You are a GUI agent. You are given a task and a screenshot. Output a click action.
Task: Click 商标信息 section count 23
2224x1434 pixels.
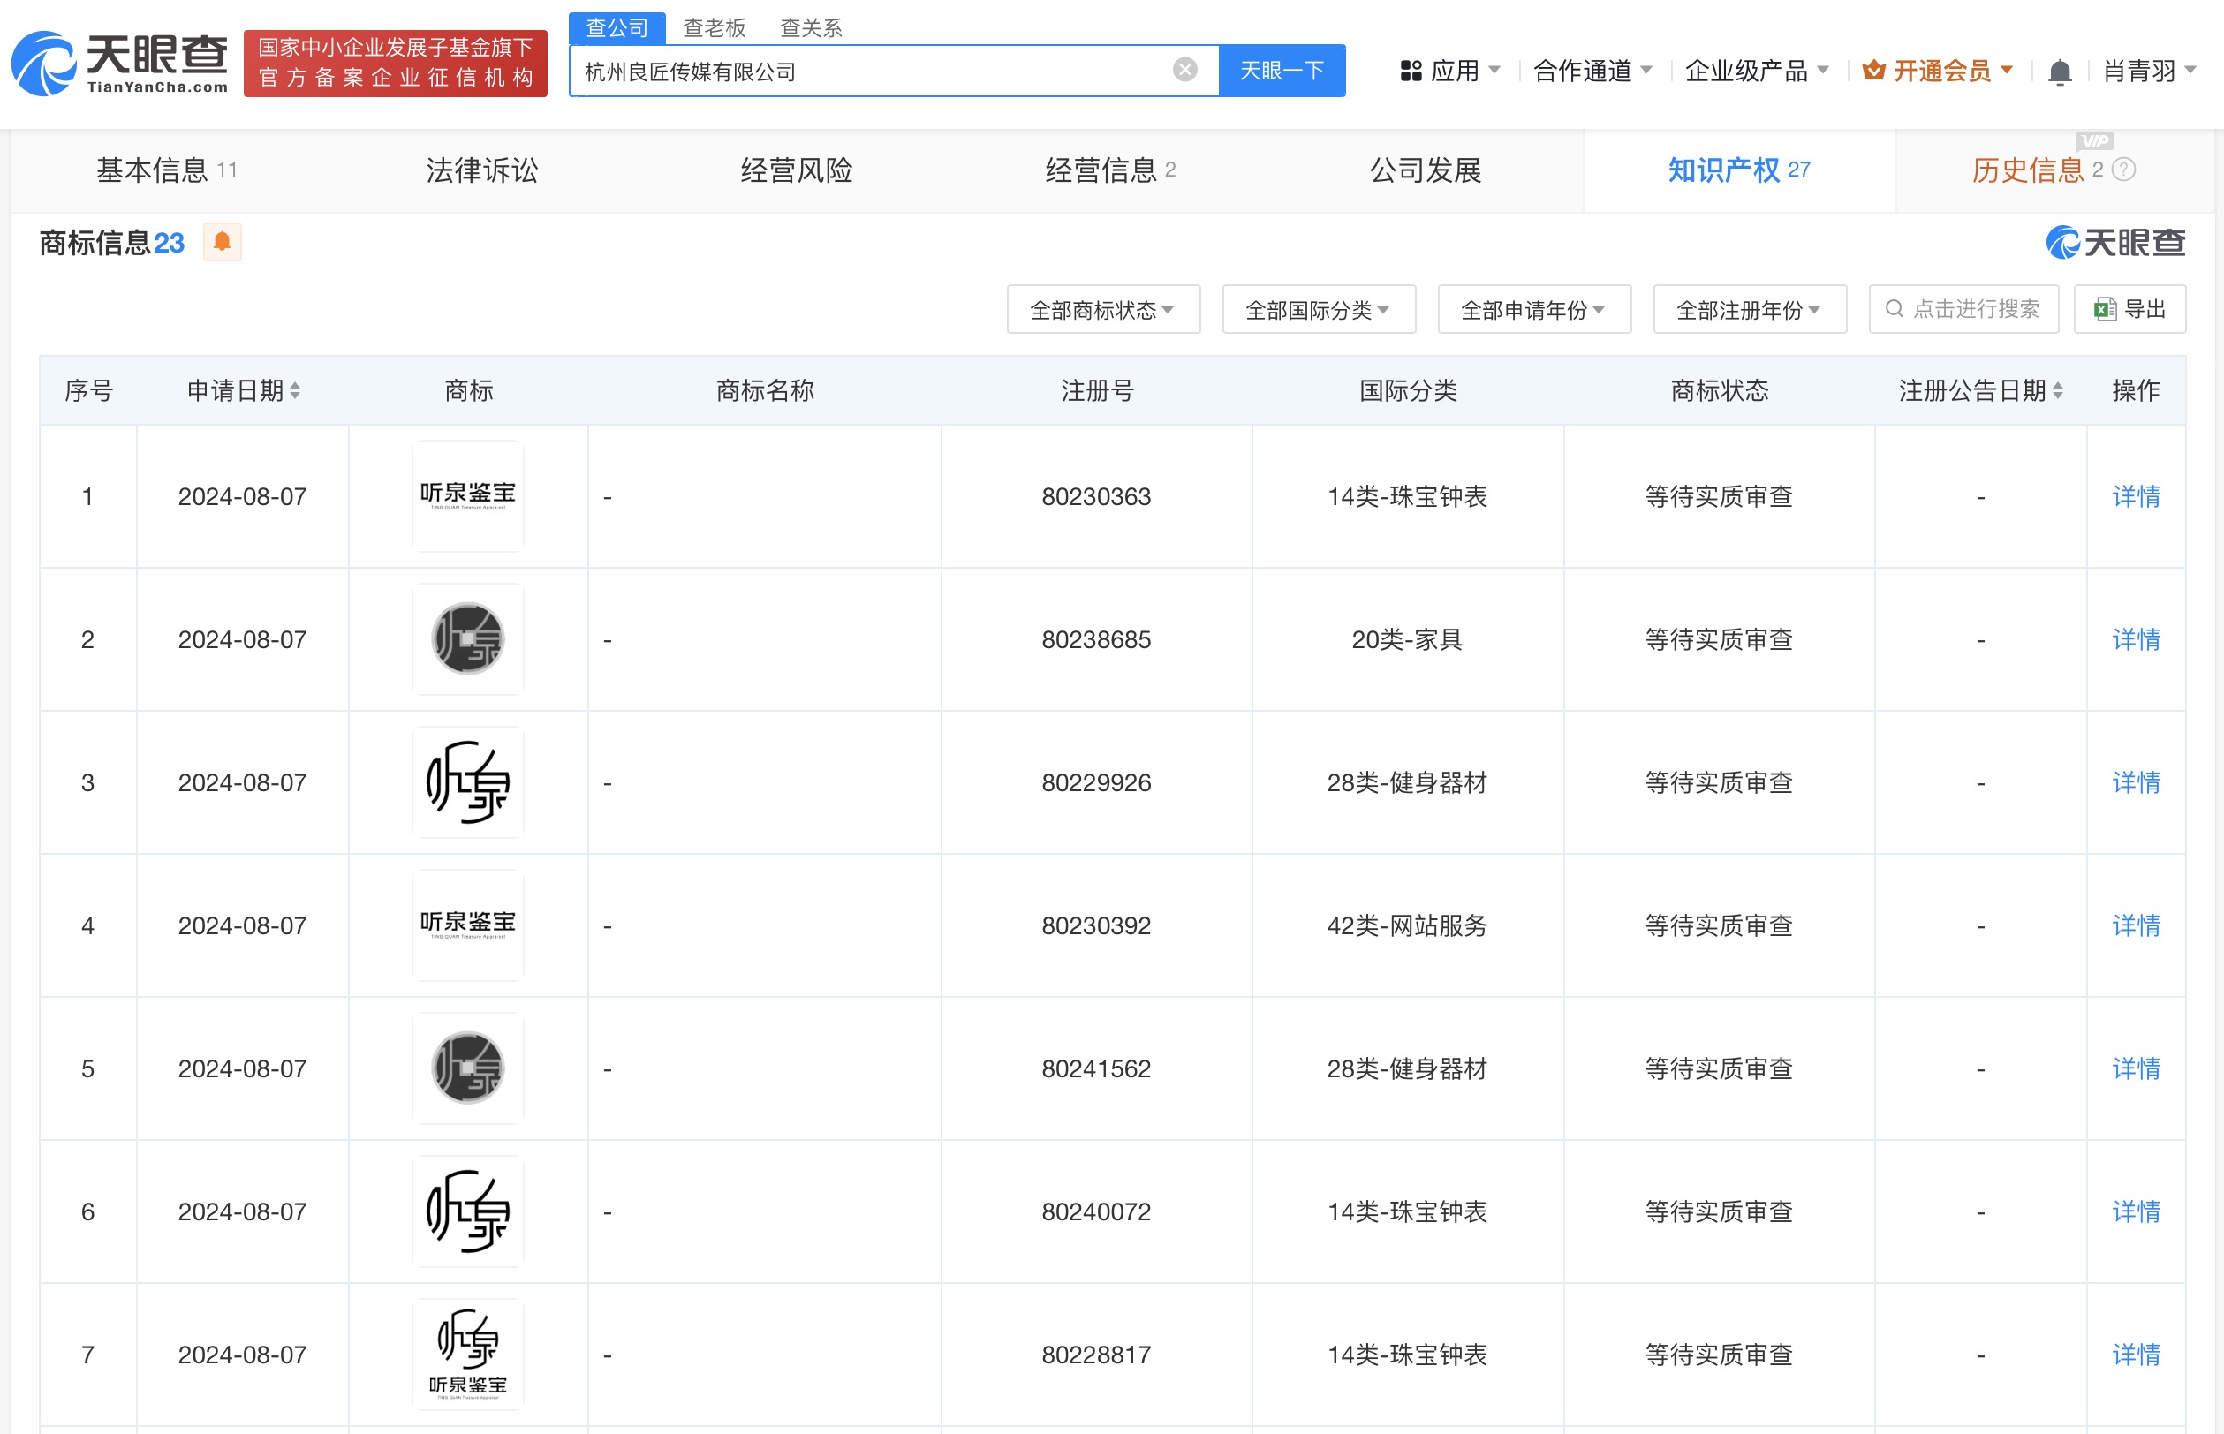(x=170, y=243)
